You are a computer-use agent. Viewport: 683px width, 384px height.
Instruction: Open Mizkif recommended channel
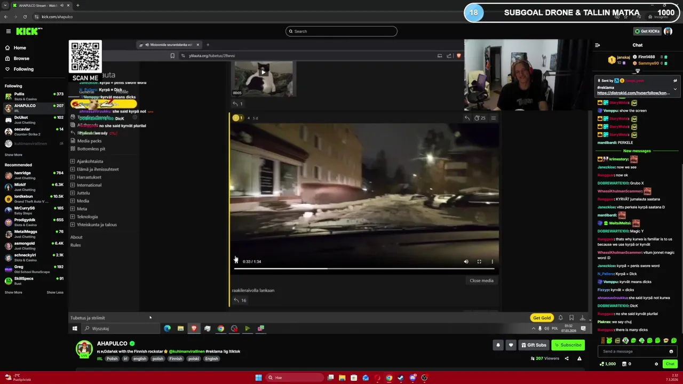(x=34, y=187)
